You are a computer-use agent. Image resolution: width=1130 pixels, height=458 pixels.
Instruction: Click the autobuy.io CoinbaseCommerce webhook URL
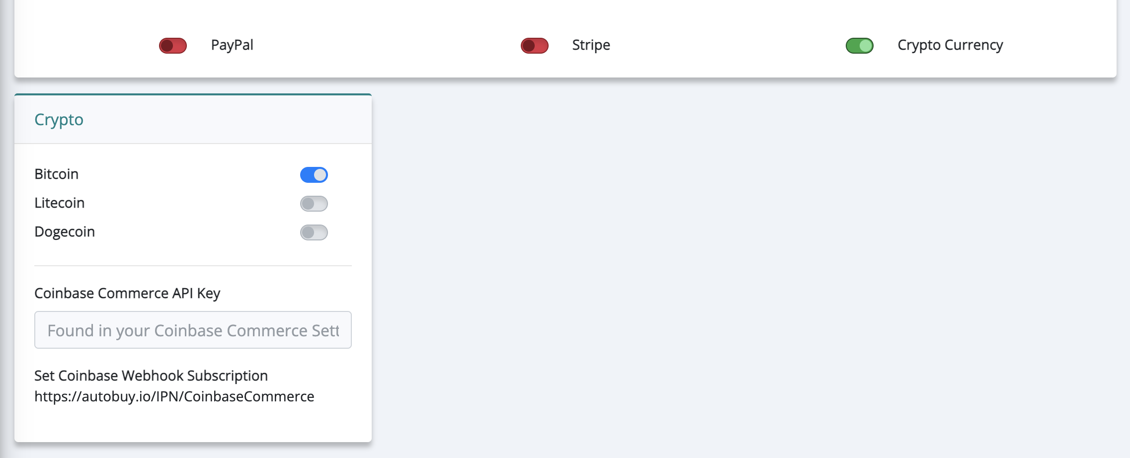coord(174,396)
